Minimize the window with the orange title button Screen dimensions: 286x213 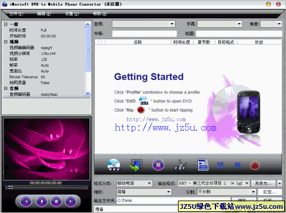[x=268, y=4]
